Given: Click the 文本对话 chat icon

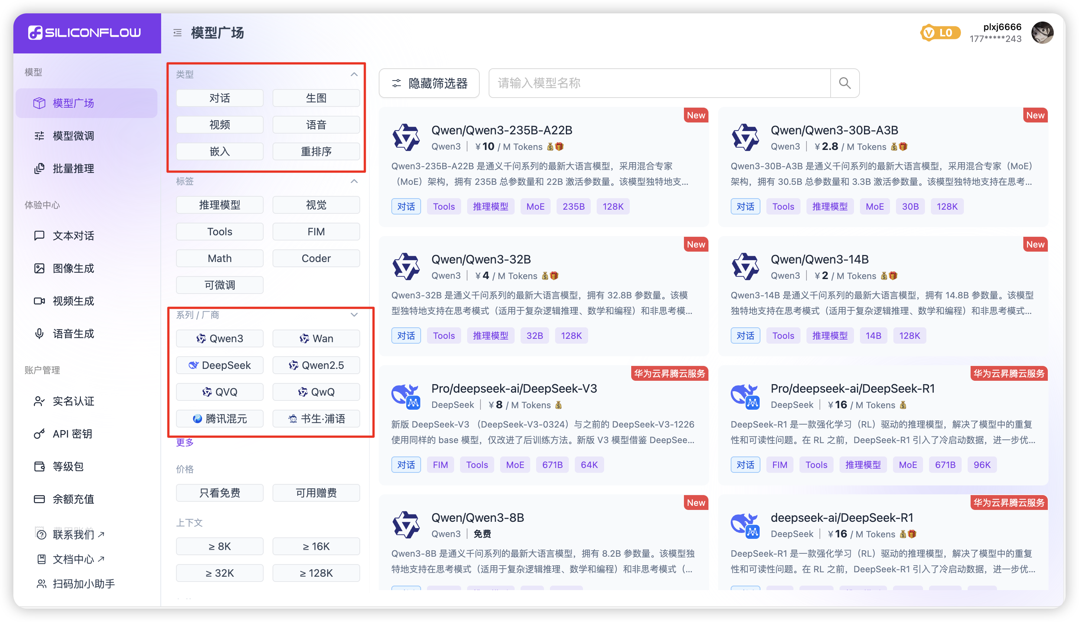Looking at the screenshot, I should (39, 235).
